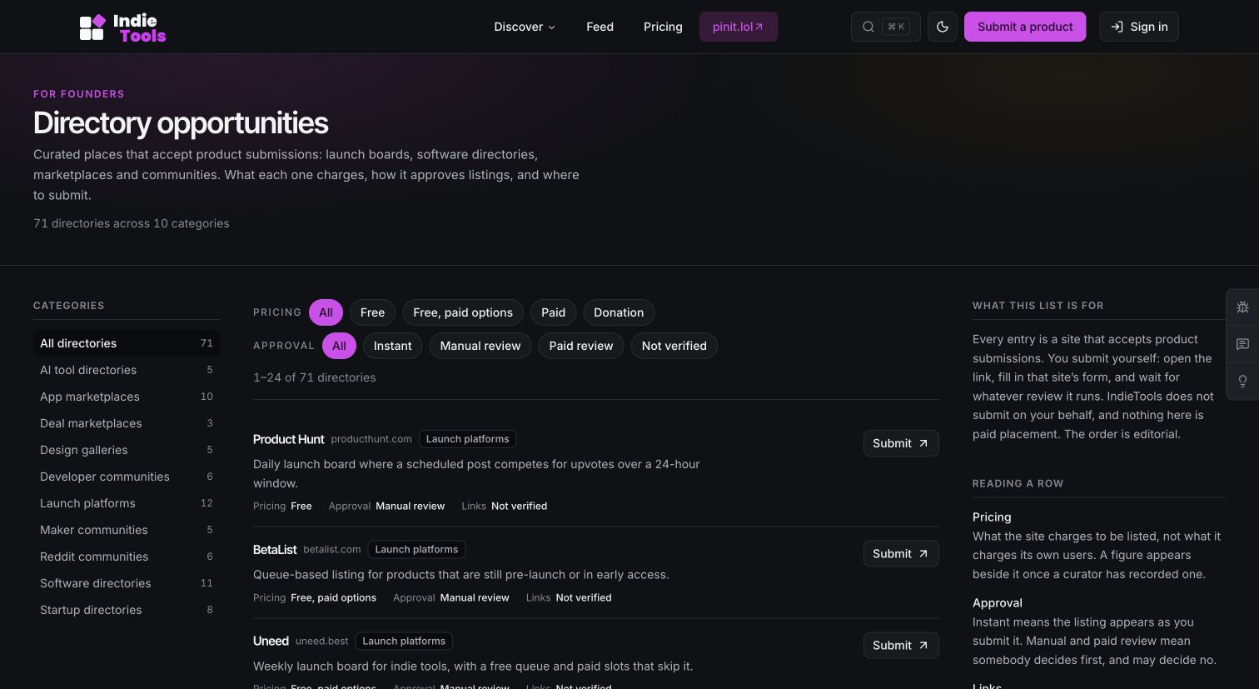This screenshot has width=1259, height=689.
Task: Select Maker communities category
Action: click(x=127, y=530)
